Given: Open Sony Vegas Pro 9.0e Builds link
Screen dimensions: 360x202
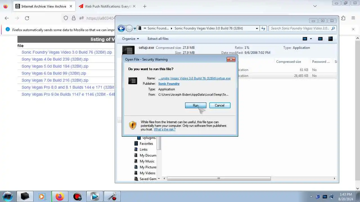Looking at the screenshot, I should 68,94.
